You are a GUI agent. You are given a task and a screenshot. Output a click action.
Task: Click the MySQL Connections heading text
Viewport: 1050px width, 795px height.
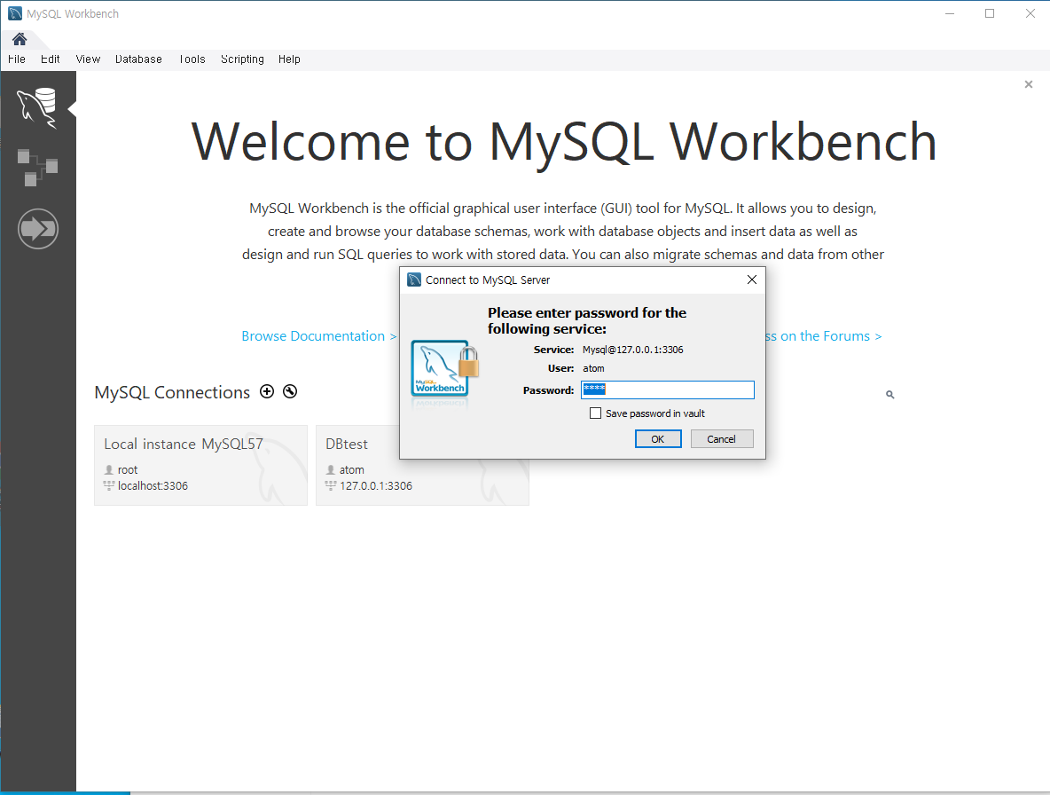[172, 392]
